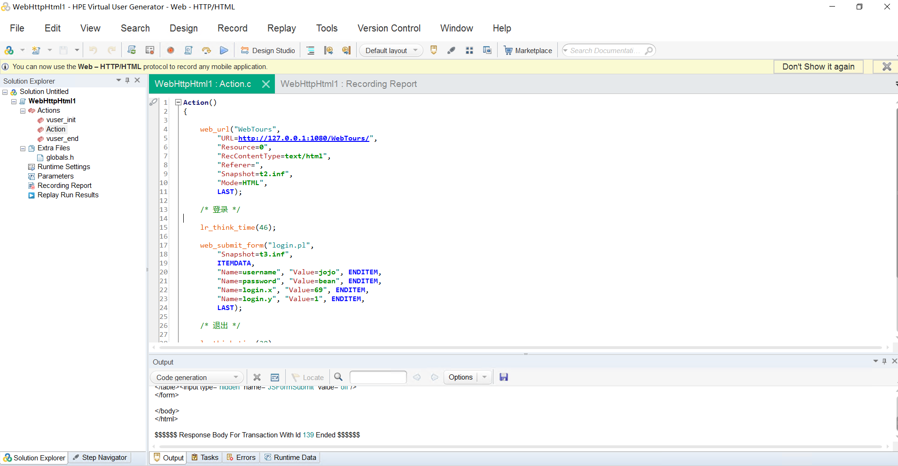Viewport: 898px width, 466px height.
Task: Click the Output pane toolbar icon
Action: pyautogui.click(x=434, y=50)
